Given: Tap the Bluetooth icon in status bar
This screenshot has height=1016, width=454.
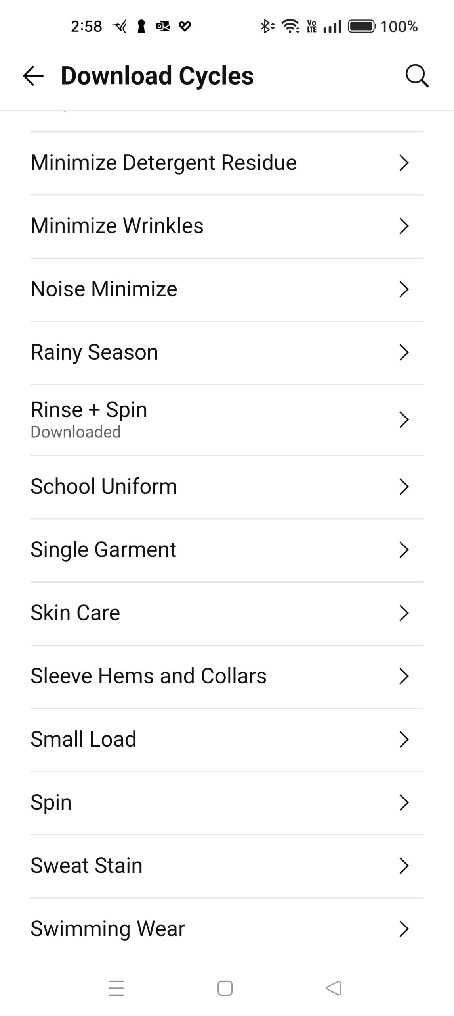Looking at the screenshot, I should tap(267, 27).
